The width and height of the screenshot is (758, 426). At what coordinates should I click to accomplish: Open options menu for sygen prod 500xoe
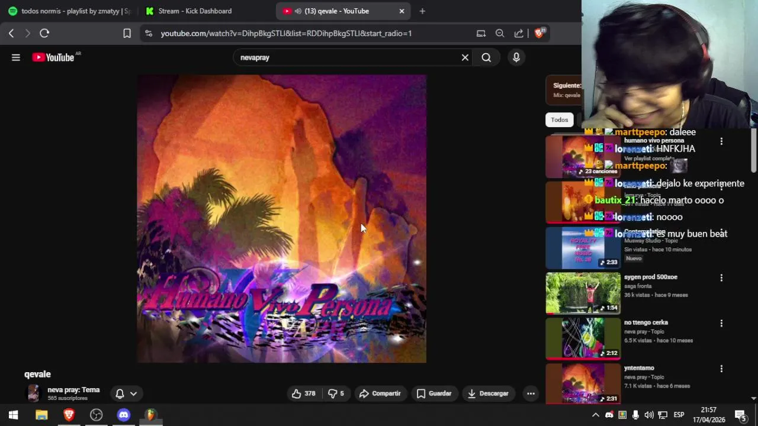tap(721, 277)
